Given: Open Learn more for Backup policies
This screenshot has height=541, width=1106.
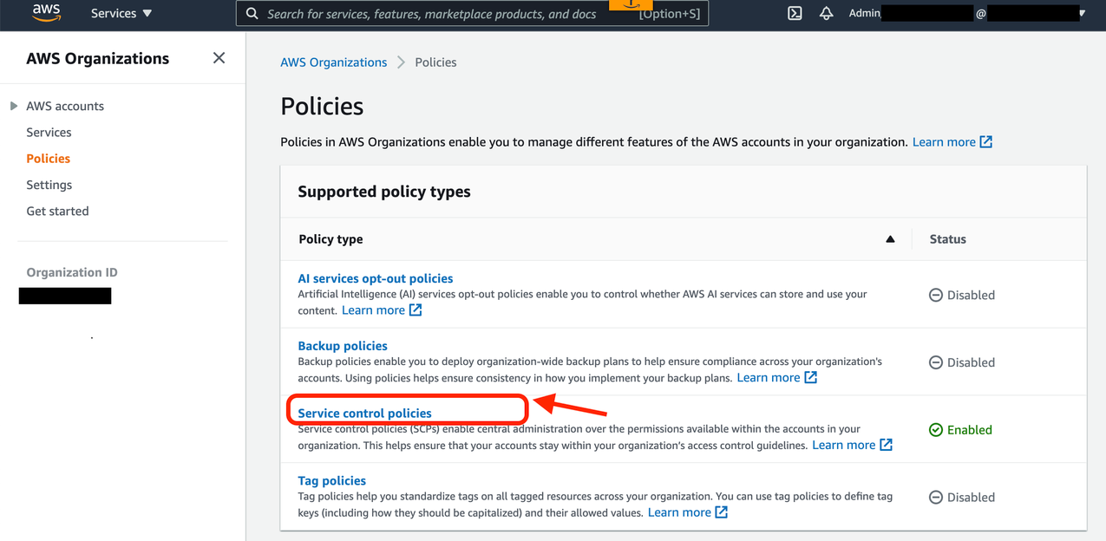Looking at the screenshot, I should (x=769, y=378).
